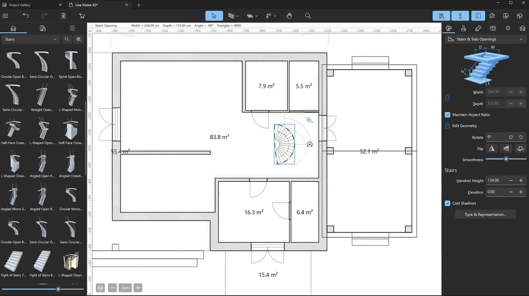This screenshot has height=296, width=529.
Task: Zoom in with the plus button
Action: 138,288
